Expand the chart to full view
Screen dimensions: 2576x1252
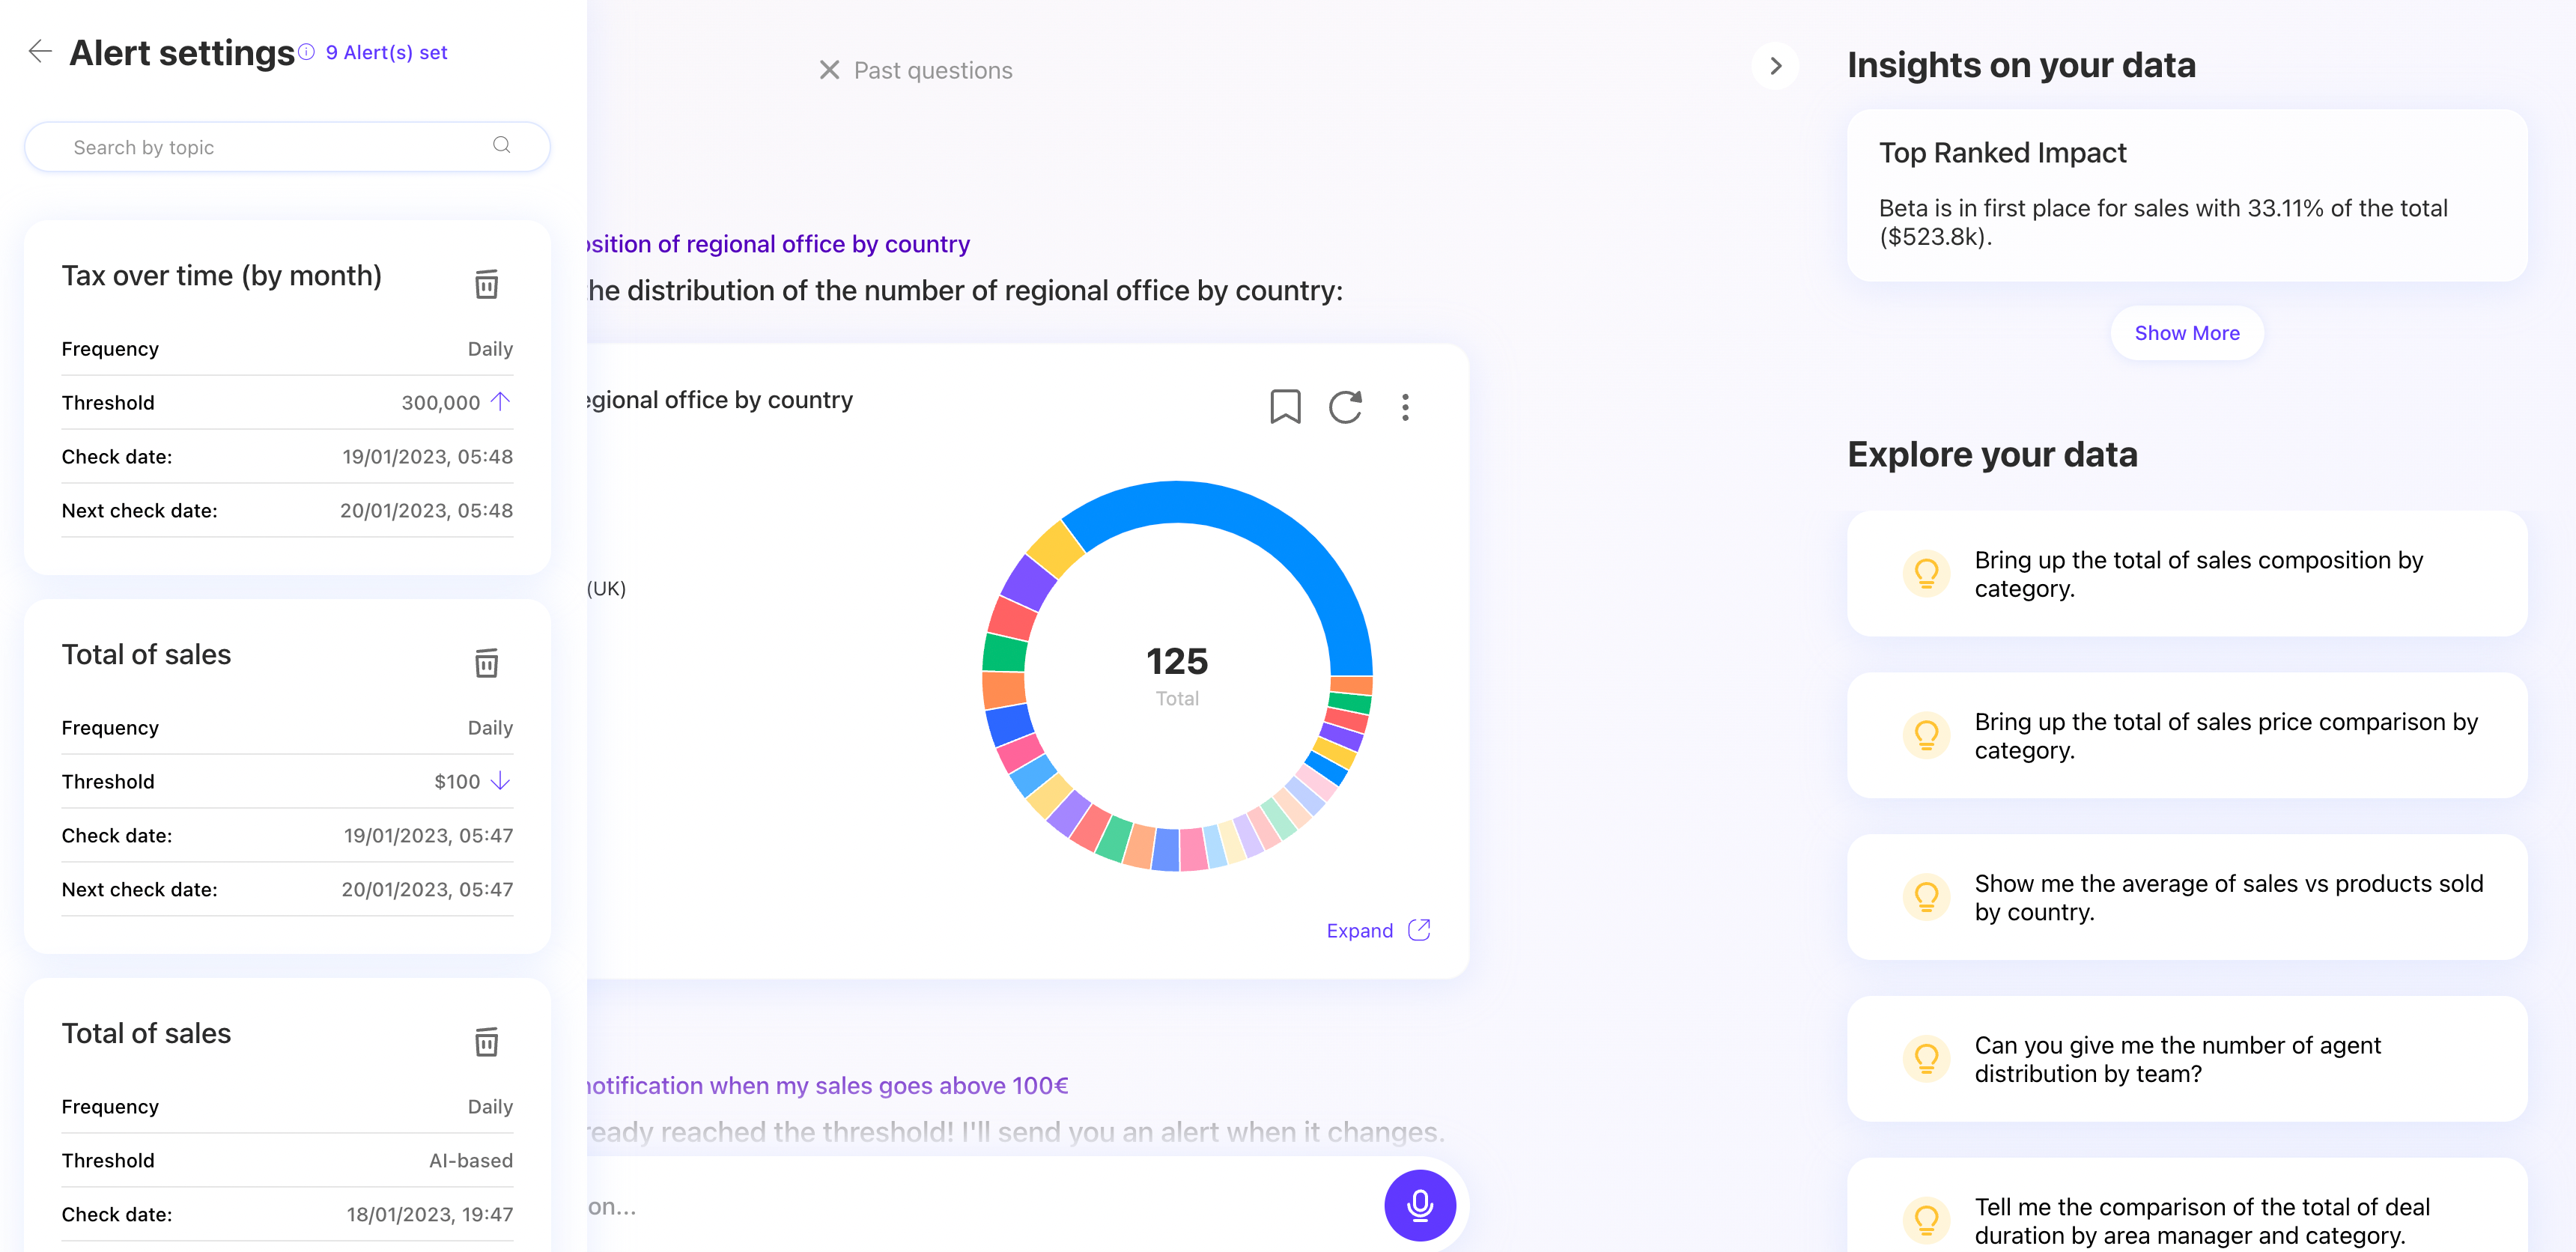1378,931
